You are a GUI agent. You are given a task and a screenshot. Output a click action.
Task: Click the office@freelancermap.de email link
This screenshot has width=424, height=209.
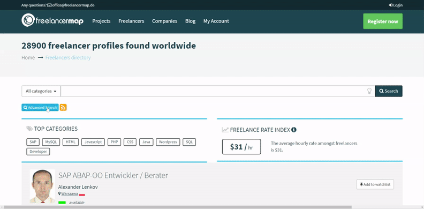click(x=73, y=5)
